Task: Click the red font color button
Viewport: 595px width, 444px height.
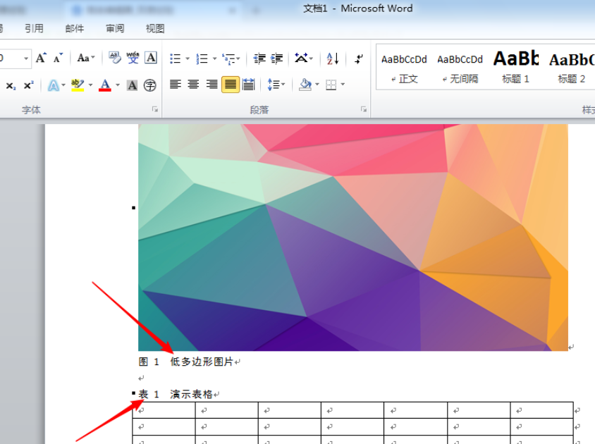Action: click(105, 85)
